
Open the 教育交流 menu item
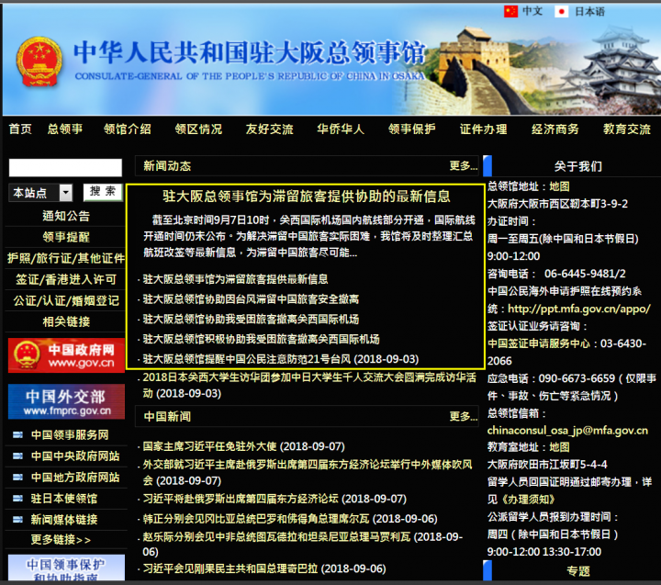pos(627,129)
